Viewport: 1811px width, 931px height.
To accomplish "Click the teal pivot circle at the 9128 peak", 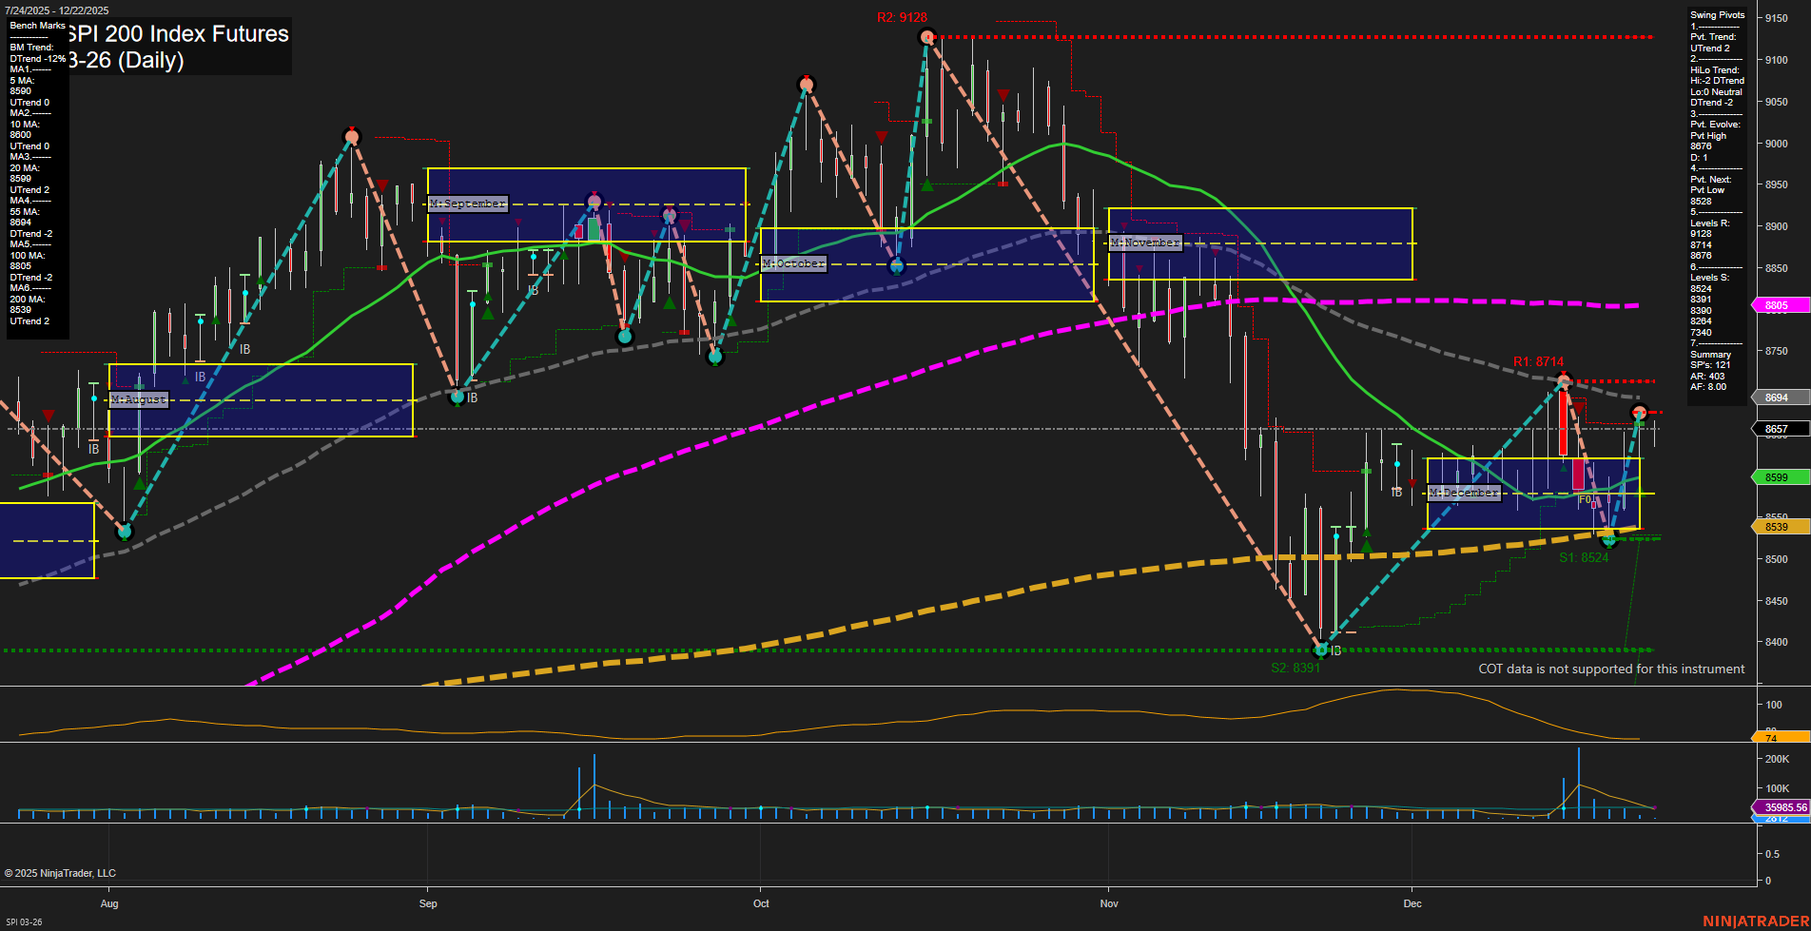I will (x=925, y=36).
